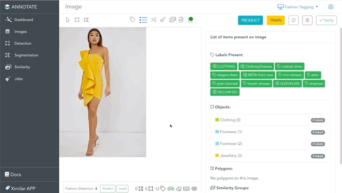Delete the image with trash button
The width and height of the screenshot is (342, 193).
pyautogui.click(x=307, y=20)
